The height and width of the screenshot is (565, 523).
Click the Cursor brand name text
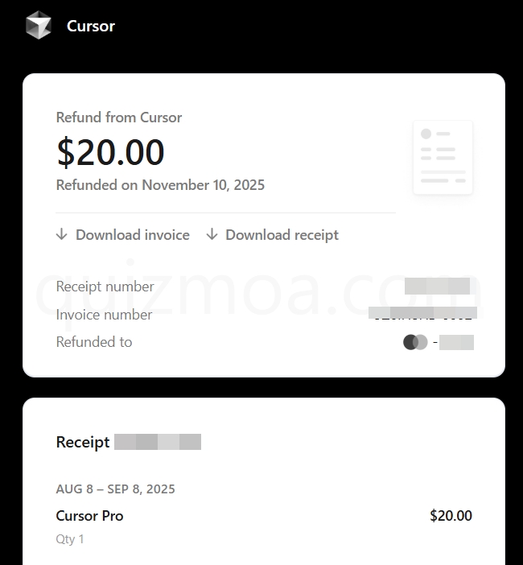(x=91, y=26)
